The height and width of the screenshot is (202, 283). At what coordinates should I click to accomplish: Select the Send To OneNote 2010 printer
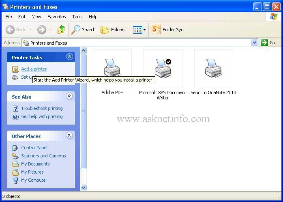coord(214,68)
